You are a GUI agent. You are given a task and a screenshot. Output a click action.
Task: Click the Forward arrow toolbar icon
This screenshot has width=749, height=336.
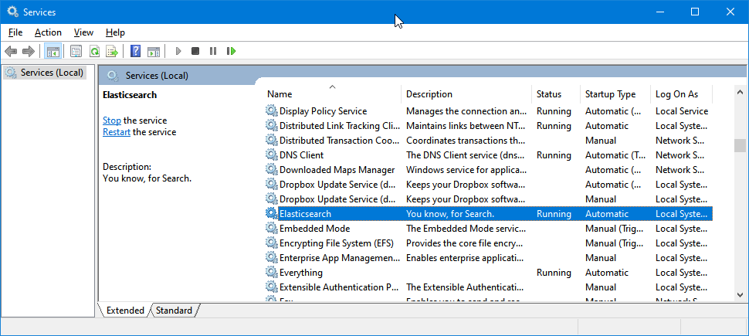(x=29, y=51)
